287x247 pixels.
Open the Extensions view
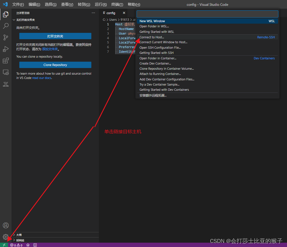pyautogui.click(x=6, y=61)
